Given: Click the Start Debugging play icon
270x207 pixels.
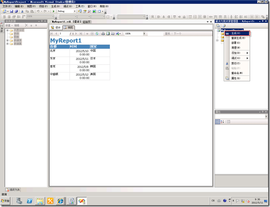Looking at the screenshot, I should click(54, 11).
